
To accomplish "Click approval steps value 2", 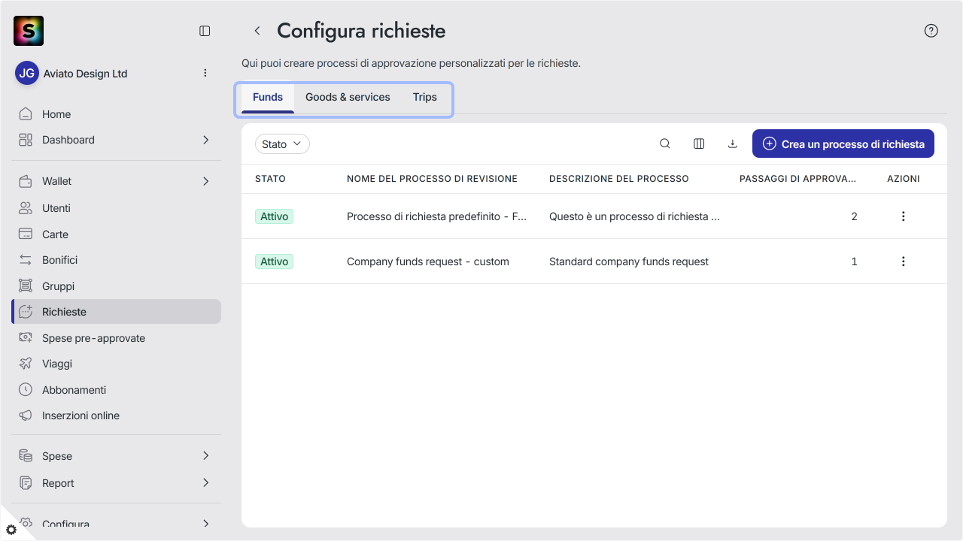I will (854, 216).
